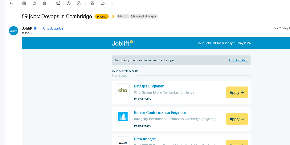Snooze this email with the clock icon
The height and width of the screenshot is (145, 290).
click(x=69, y=3)
